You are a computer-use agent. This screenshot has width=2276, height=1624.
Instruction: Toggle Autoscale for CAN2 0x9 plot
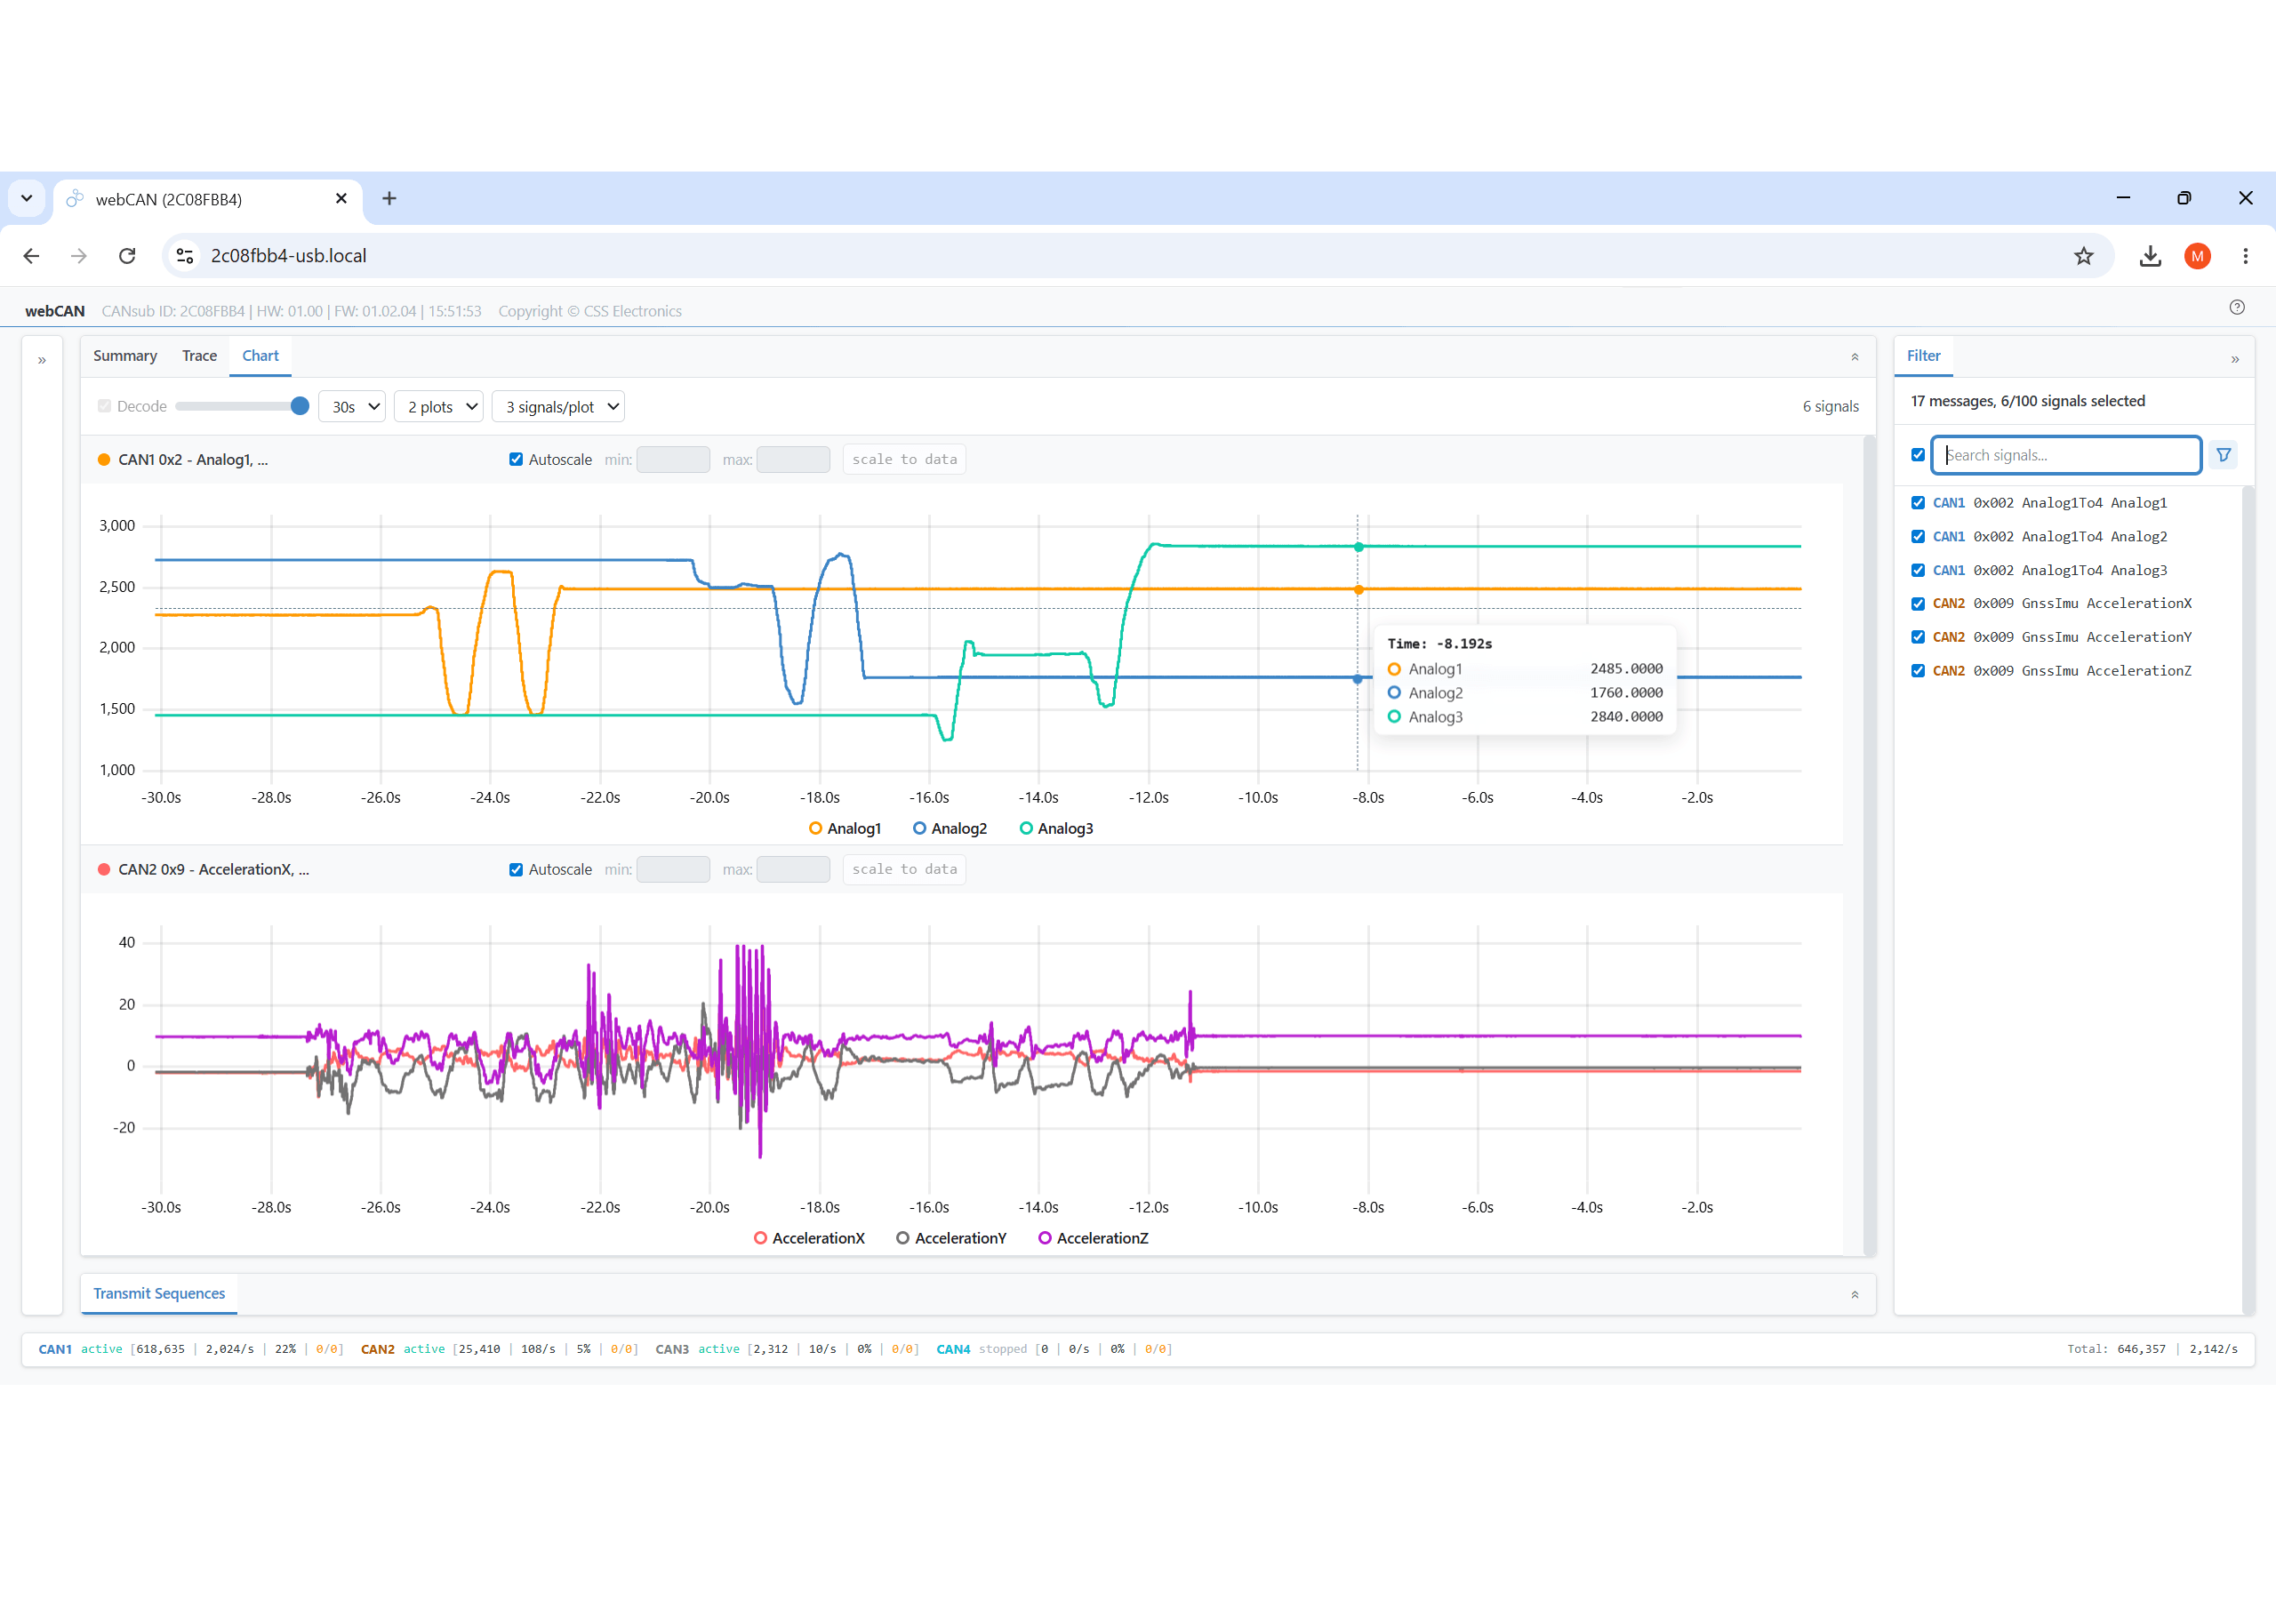point(516,870)
